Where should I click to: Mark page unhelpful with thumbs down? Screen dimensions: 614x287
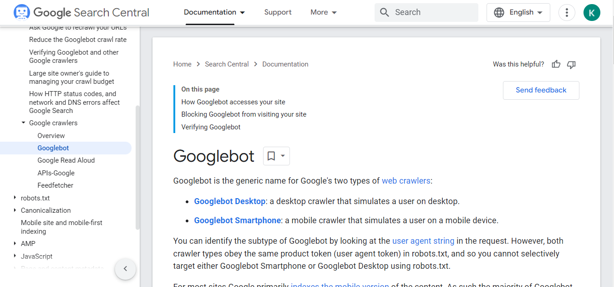point(571,64)
